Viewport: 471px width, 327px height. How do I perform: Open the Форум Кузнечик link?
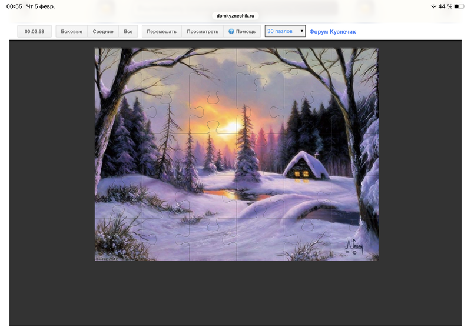pyautogui.click(x=333, y=32)
